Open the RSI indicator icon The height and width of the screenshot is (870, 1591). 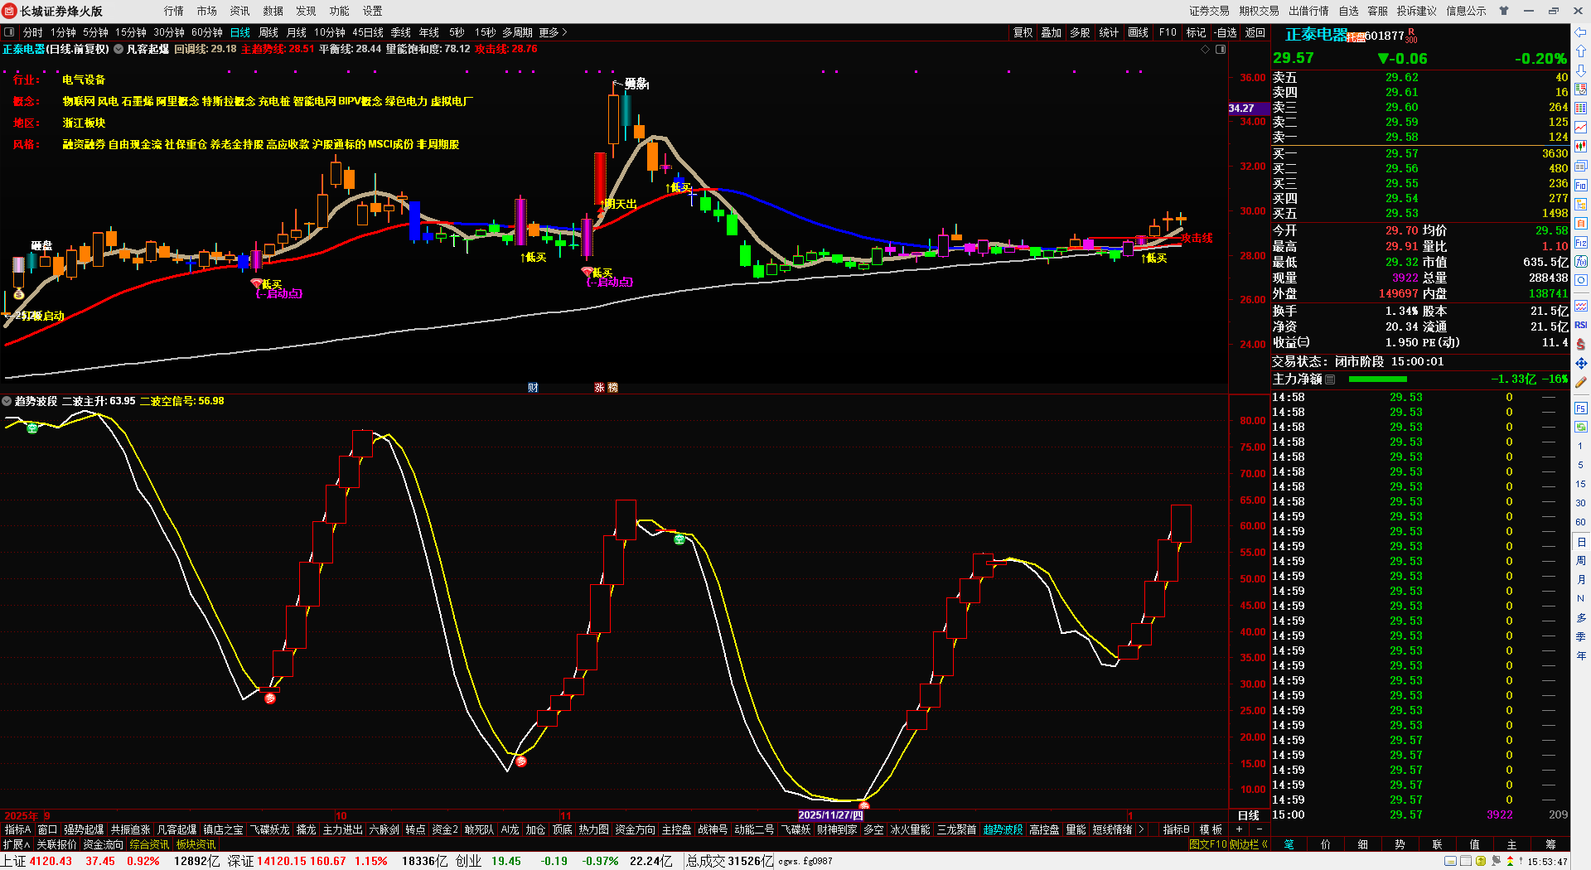(x=1581, y=325)
